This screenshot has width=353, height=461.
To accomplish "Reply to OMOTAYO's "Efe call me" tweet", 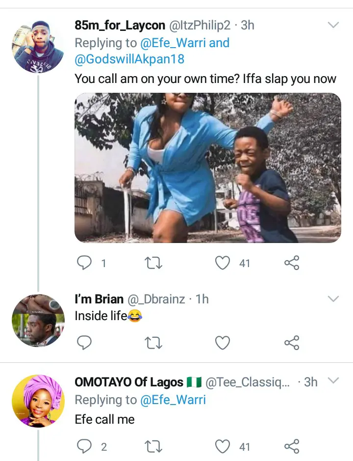I will 85,446.
